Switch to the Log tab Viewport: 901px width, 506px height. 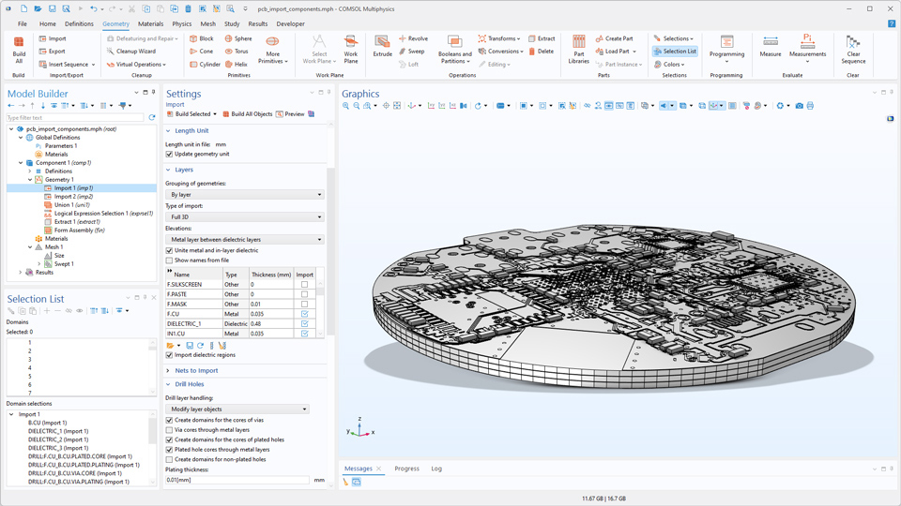436,469
